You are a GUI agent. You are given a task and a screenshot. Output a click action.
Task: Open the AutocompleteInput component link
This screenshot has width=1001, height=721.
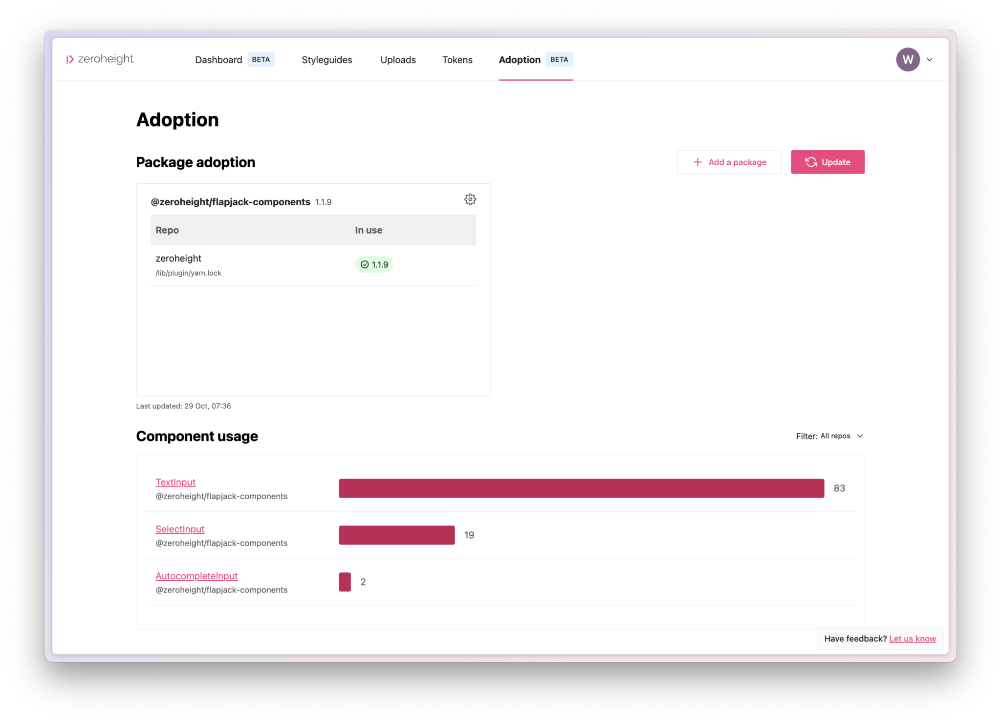(196, 576)
